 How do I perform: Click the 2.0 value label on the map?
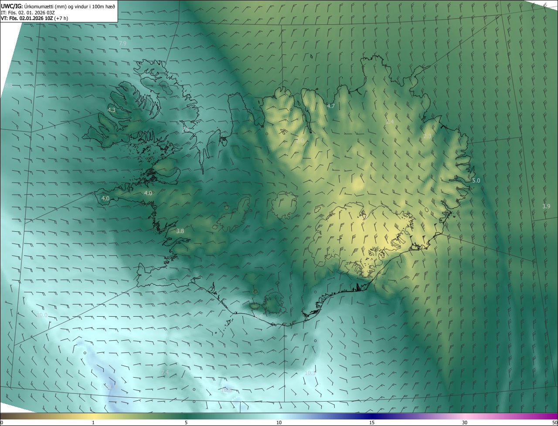click(300, 140)
